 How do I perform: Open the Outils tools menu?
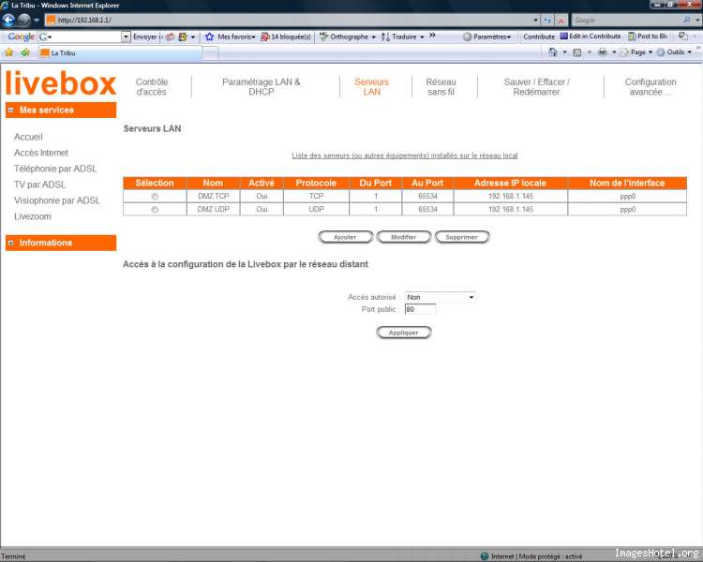(x=674, y=52)
